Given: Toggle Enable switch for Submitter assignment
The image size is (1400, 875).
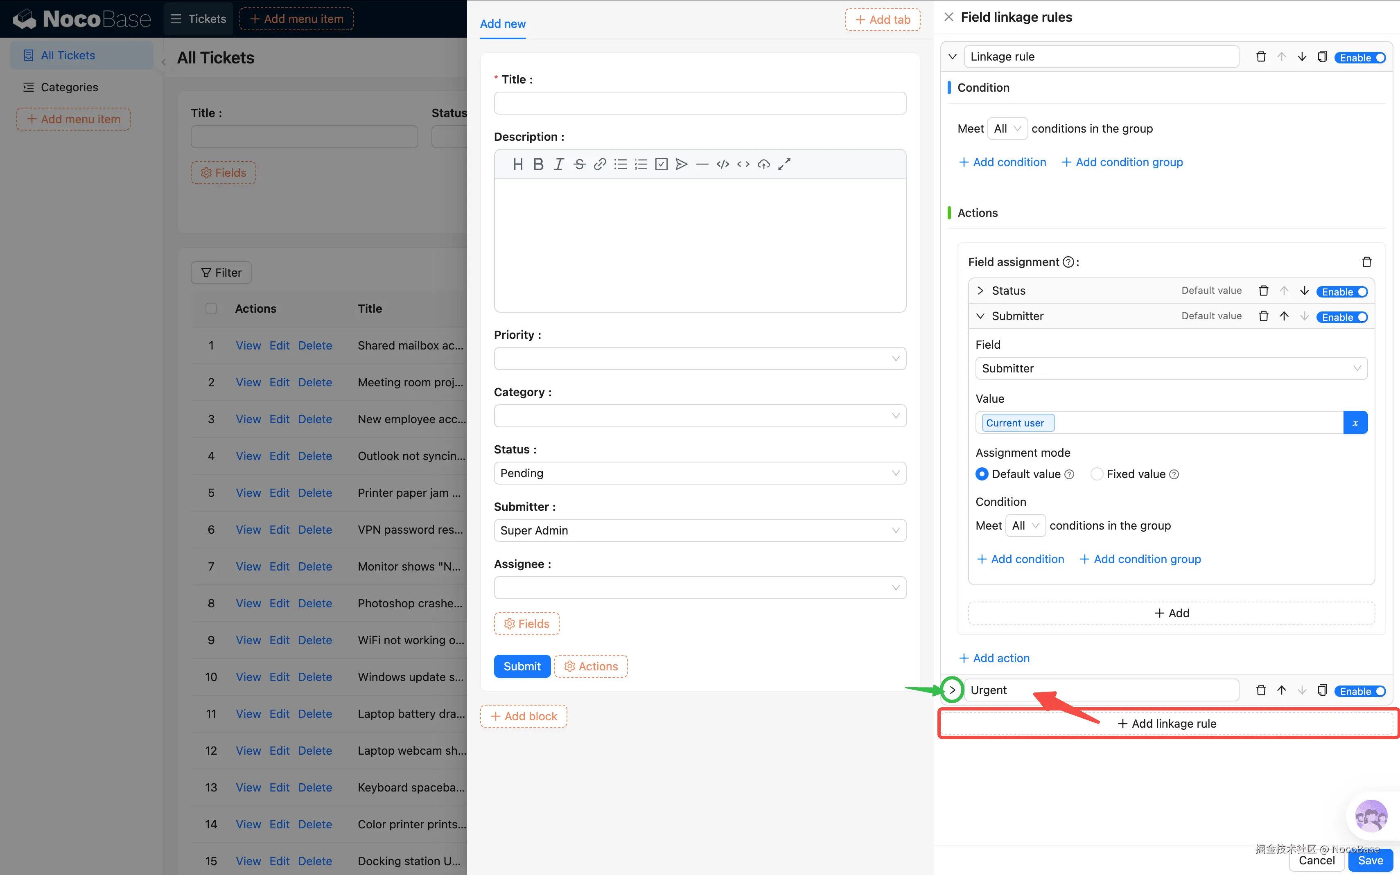Looking at the screenshot, I should [1342, 317].
